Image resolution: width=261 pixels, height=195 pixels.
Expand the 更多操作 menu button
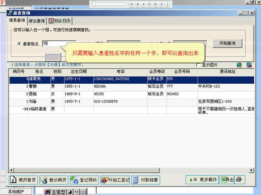[x=202, y=180]
